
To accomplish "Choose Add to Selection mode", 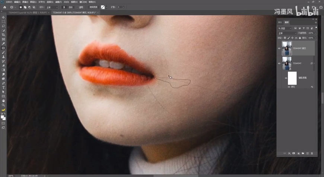I will (25, 7).
